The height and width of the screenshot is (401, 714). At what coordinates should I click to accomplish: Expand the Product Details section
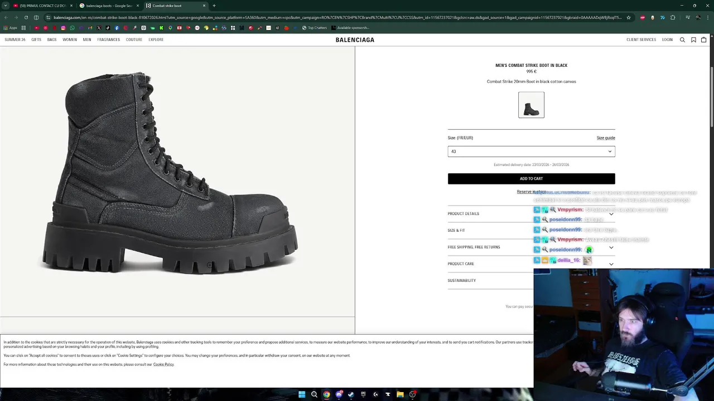531,214
